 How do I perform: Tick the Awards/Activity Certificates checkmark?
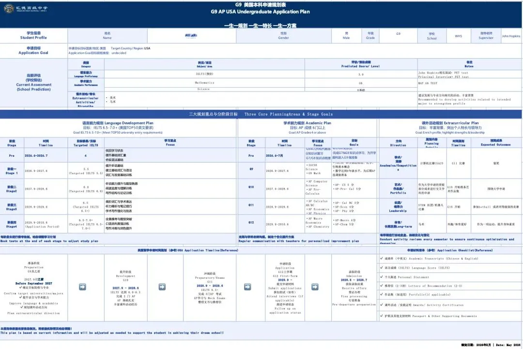click(x=382, y=304)
